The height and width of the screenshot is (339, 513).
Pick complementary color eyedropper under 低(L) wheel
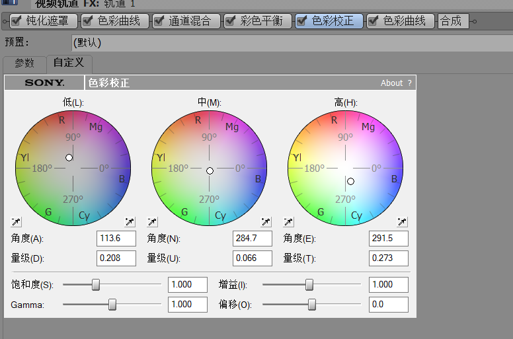16,222
